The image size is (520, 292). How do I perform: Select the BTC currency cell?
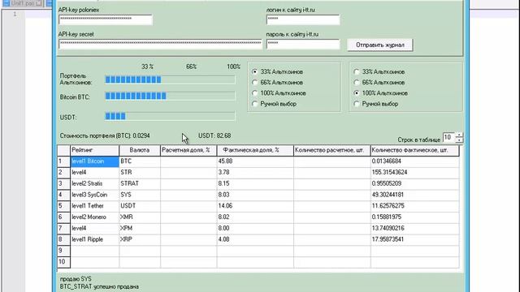(140, 161)
